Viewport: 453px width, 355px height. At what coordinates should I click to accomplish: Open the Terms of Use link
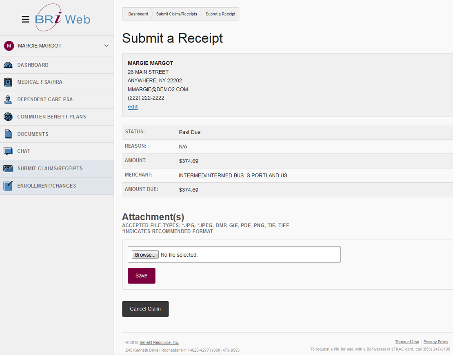click(407, 342)
